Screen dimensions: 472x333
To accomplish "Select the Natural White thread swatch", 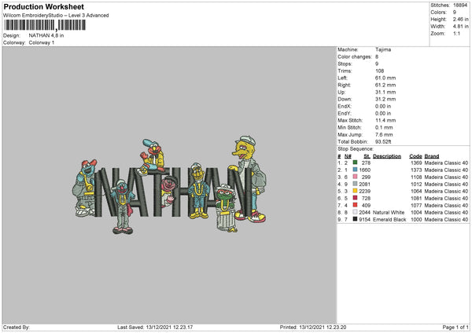I will click(x=356, y=212).
